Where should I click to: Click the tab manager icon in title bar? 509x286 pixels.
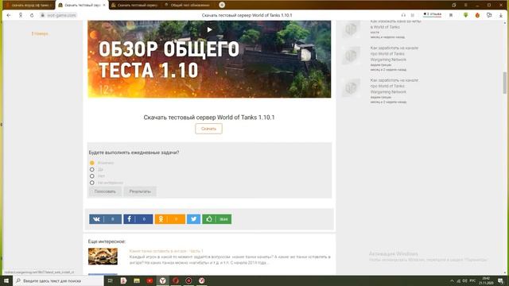454,6
